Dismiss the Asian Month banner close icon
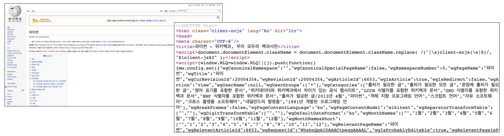Screen dimensions: 504x136 (x=218, y=18)
